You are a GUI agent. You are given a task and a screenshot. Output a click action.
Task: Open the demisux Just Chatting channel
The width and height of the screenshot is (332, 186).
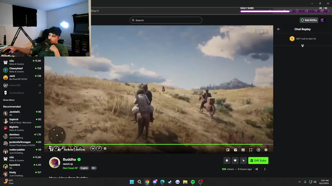(x=22, y=136)
